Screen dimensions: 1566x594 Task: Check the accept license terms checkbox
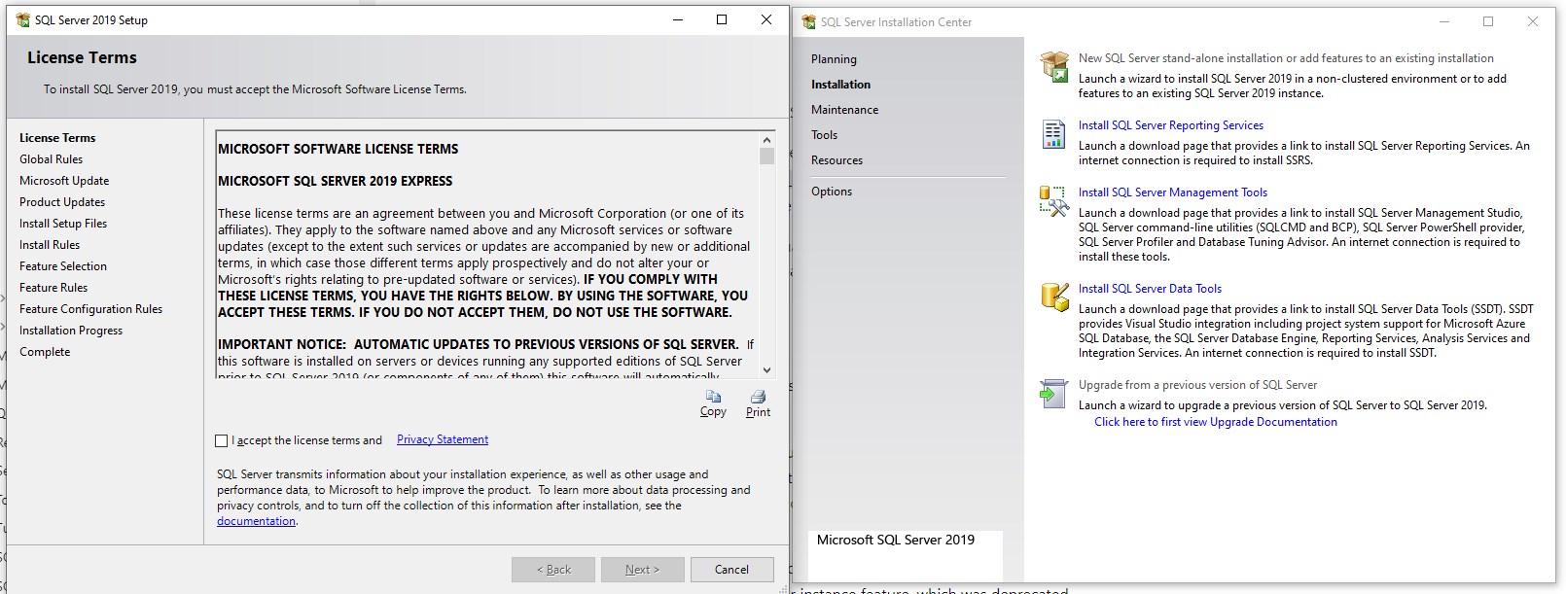tap(222, 440)
